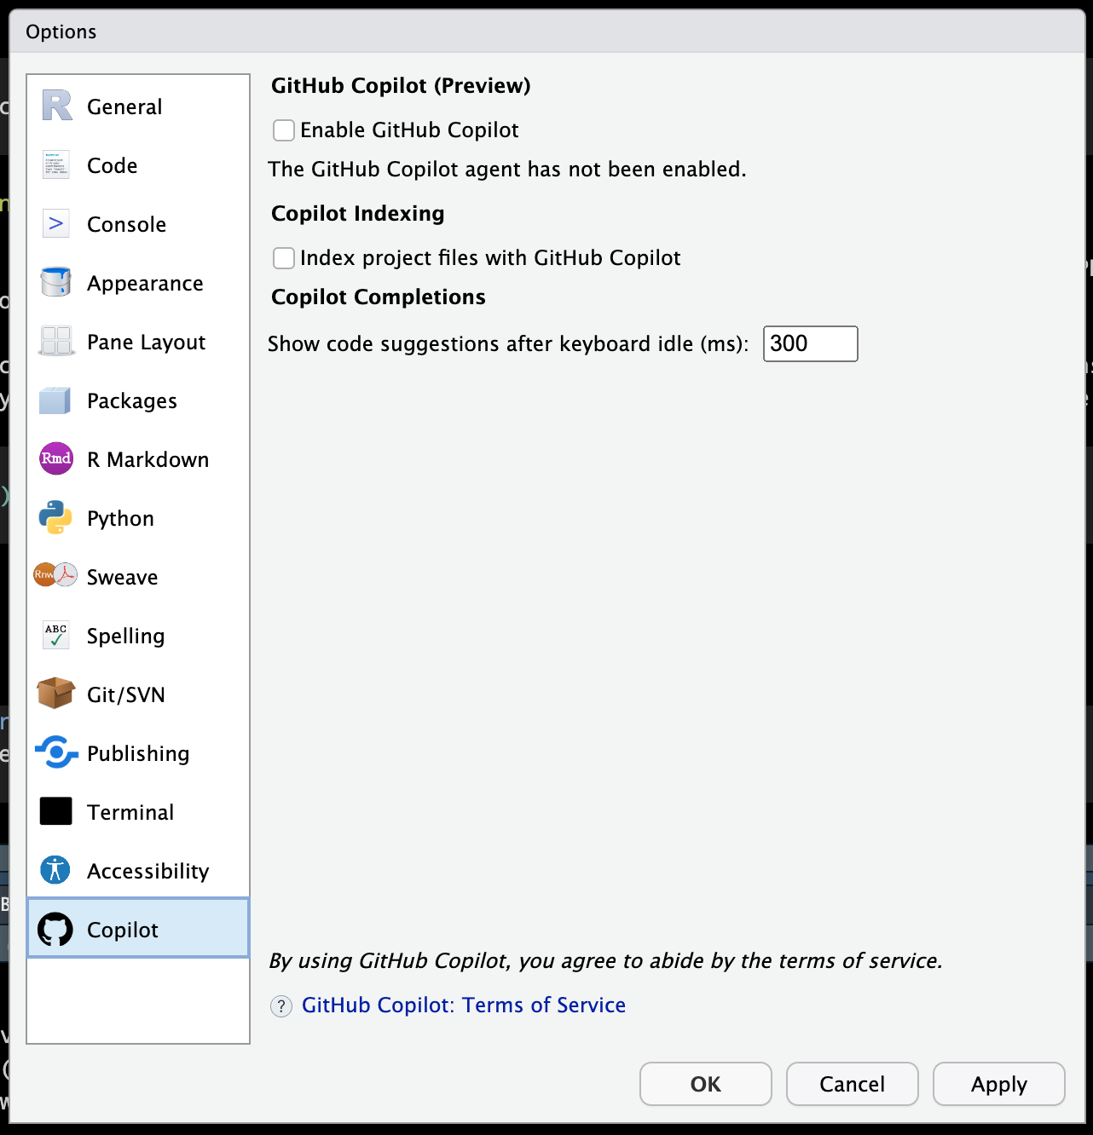Select the Publishing icon

pyautogui.click(x=55, y=752)
